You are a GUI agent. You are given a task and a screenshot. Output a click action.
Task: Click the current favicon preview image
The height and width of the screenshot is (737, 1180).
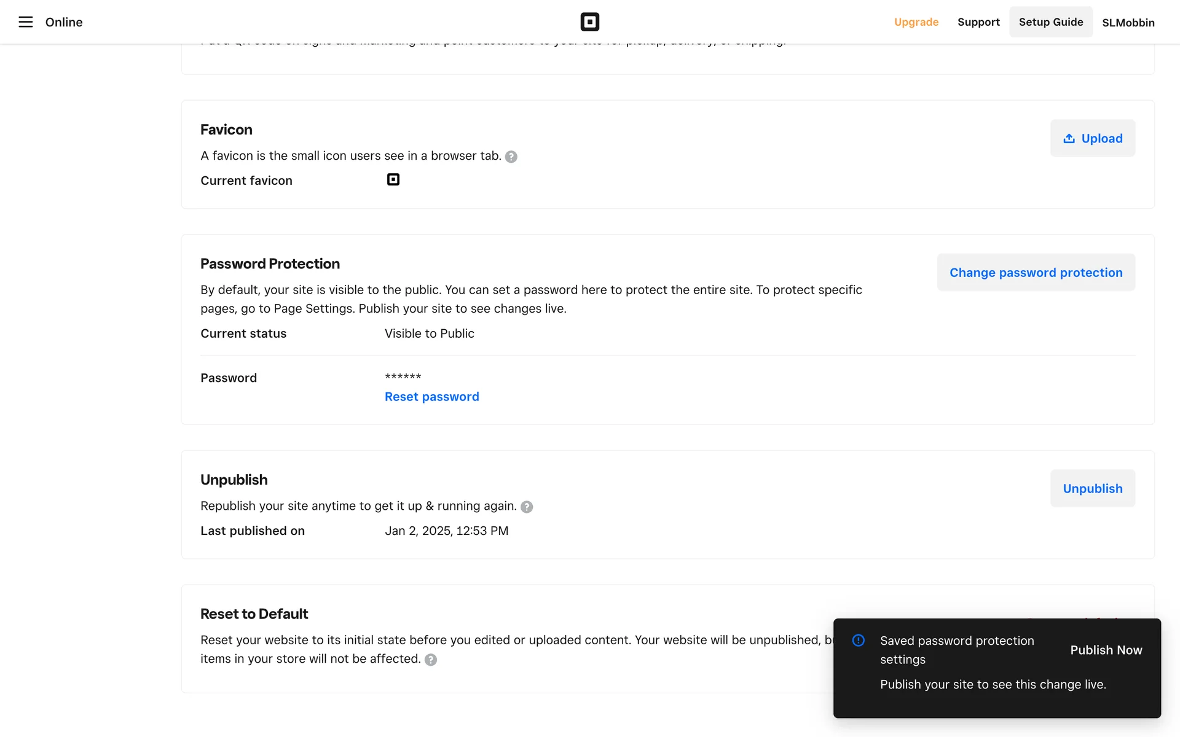click(x=393, y=179)
